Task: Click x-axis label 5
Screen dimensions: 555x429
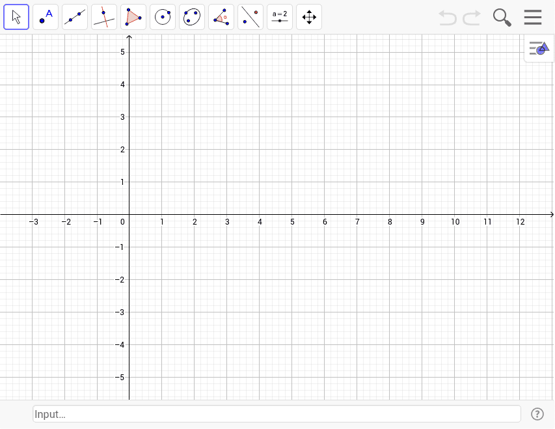Action: 292,222
